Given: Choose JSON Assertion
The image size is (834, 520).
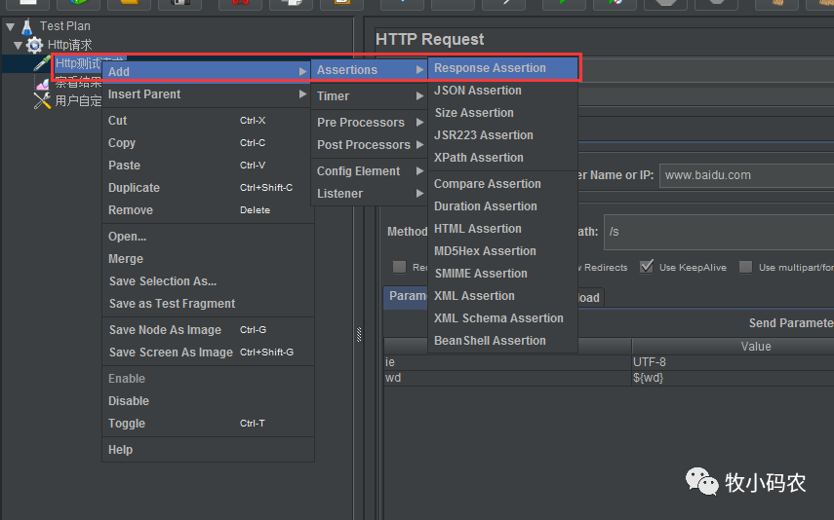Looking at the screenshot, I should (x=502, y=91).
